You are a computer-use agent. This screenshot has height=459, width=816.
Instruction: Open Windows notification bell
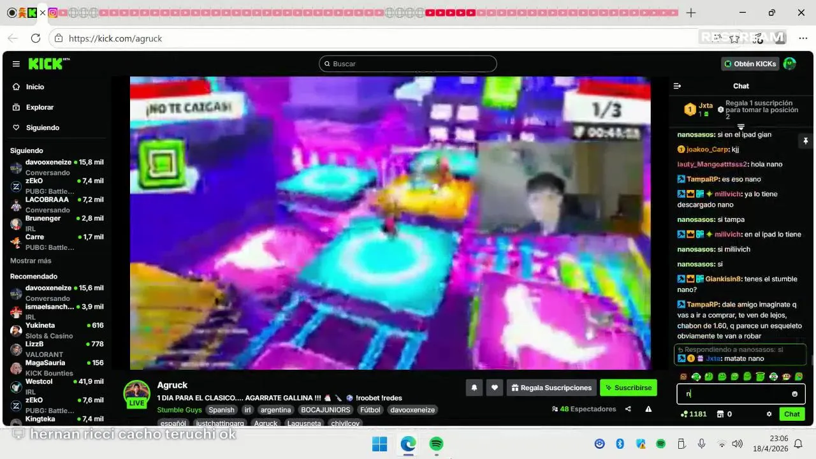tap(798, 444)
